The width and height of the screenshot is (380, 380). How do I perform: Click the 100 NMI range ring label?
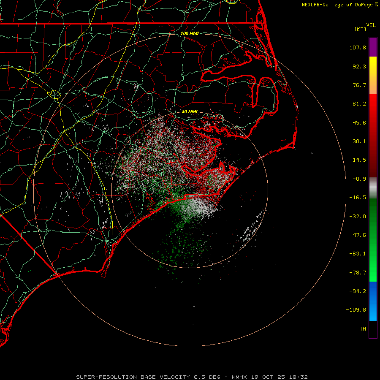tap(190, 33)
